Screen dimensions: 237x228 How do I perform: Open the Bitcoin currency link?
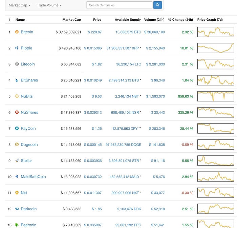coord(27,32)
